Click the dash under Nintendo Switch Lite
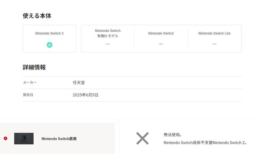 pos(214,44)
